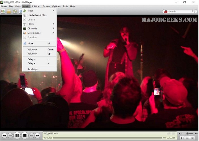
Task: Click the seek bar progress track
Action: (x=109, y=138)
